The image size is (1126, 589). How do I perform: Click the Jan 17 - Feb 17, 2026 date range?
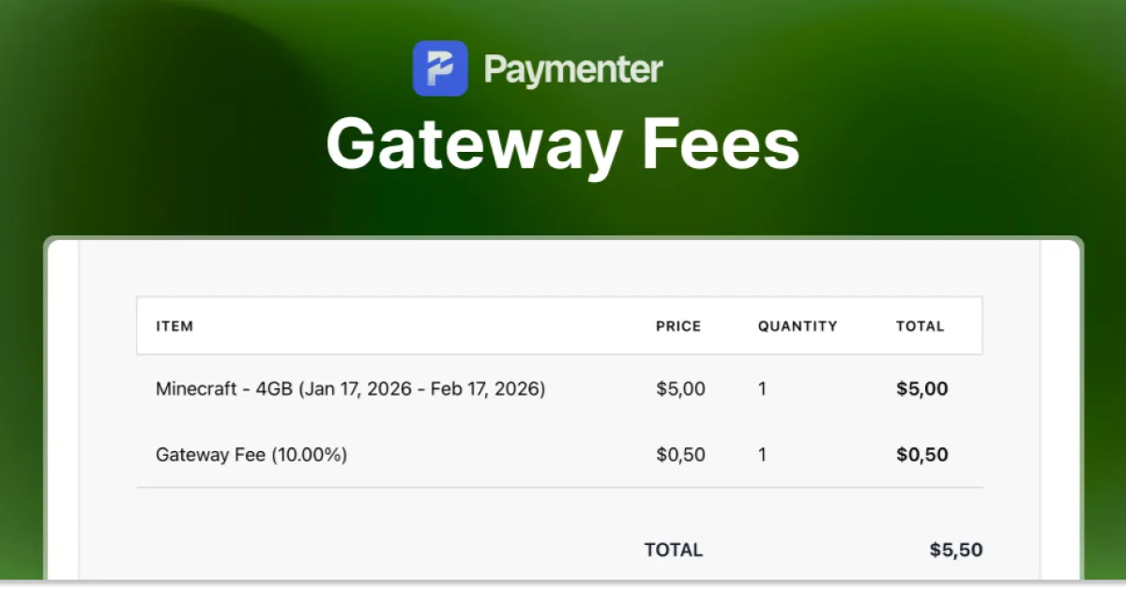click(x=422, y=388)
